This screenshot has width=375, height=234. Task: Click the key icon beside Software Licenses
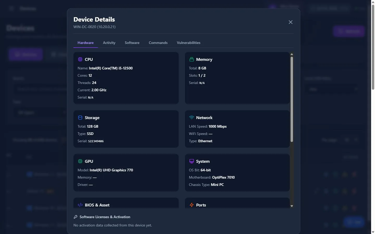click(x=76, y=217)
